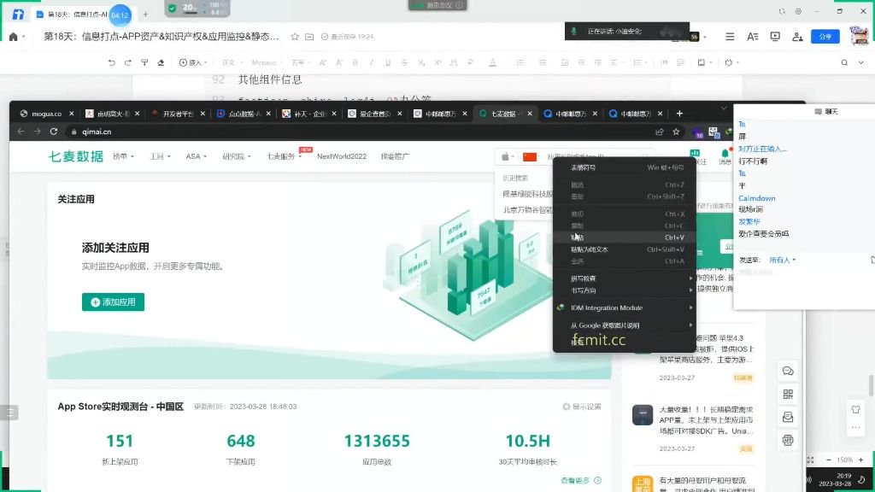Expand the 研究院 navigation dropdown

click(x=237, y=156)
